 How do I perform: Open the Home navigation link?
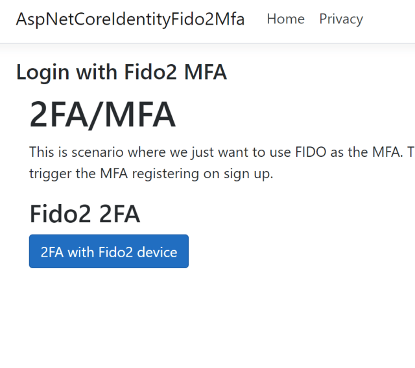[x=285, y=19]
